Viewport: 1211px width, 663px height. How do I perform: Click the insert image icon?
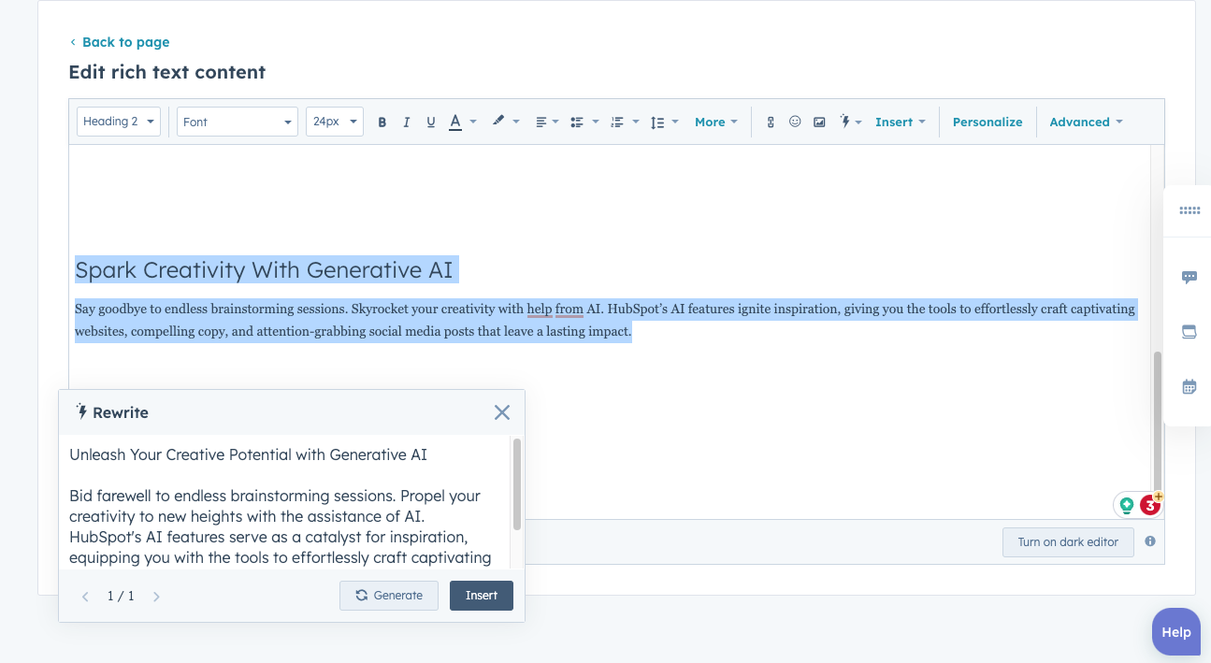tap(819, 123)
